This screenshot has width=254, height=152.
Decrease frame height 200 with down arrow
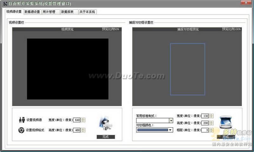tap(211, 124)
